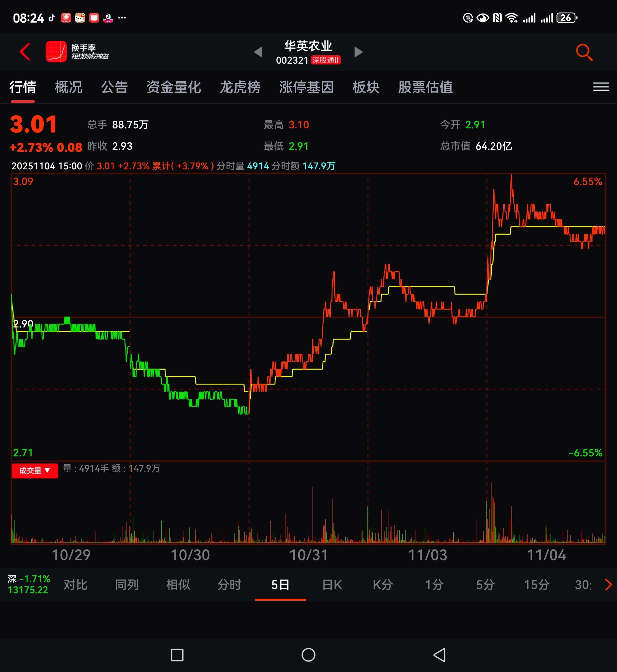Switch to the 资金量化 tab
The width and height of the screenshot is (617, 672).
(174, 87)
